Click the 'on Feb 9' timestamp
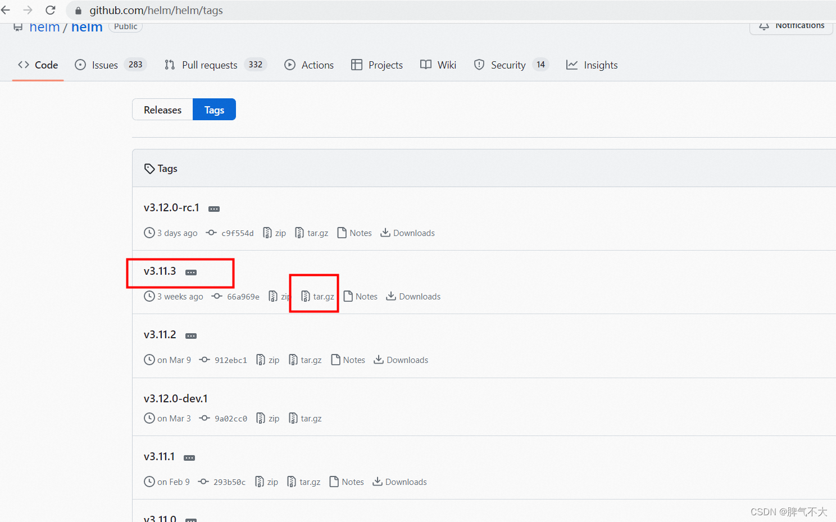This screenshot has height=522, width=836. coord(174,482)
